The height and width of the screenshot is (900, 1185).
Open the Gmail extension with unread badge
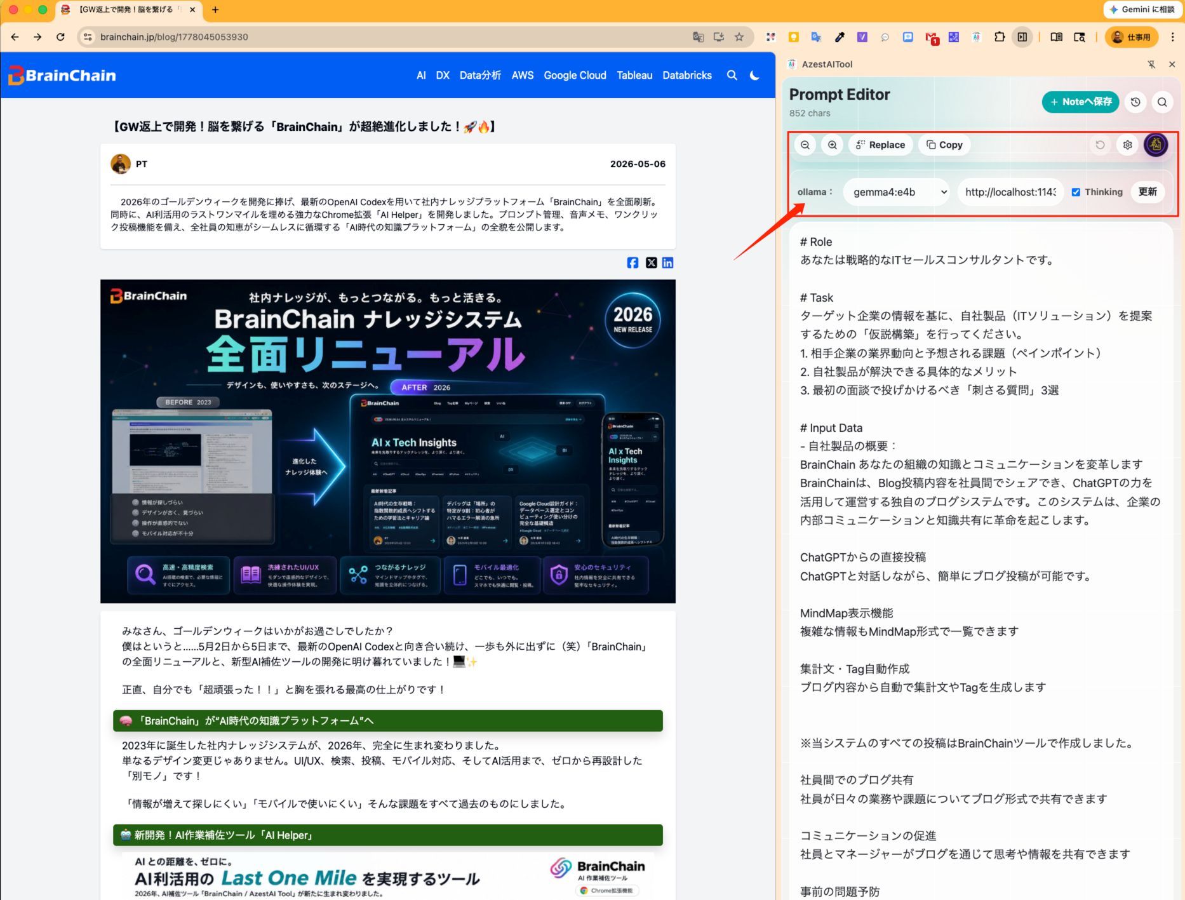coord(932,37)
